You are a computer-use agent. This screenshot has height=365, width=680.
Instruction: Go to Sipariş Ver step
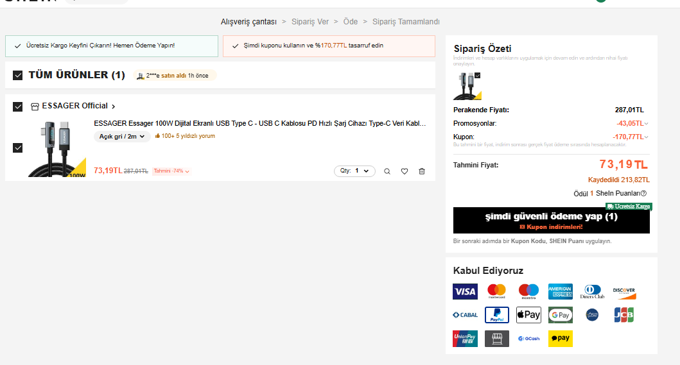click(310, 22)
